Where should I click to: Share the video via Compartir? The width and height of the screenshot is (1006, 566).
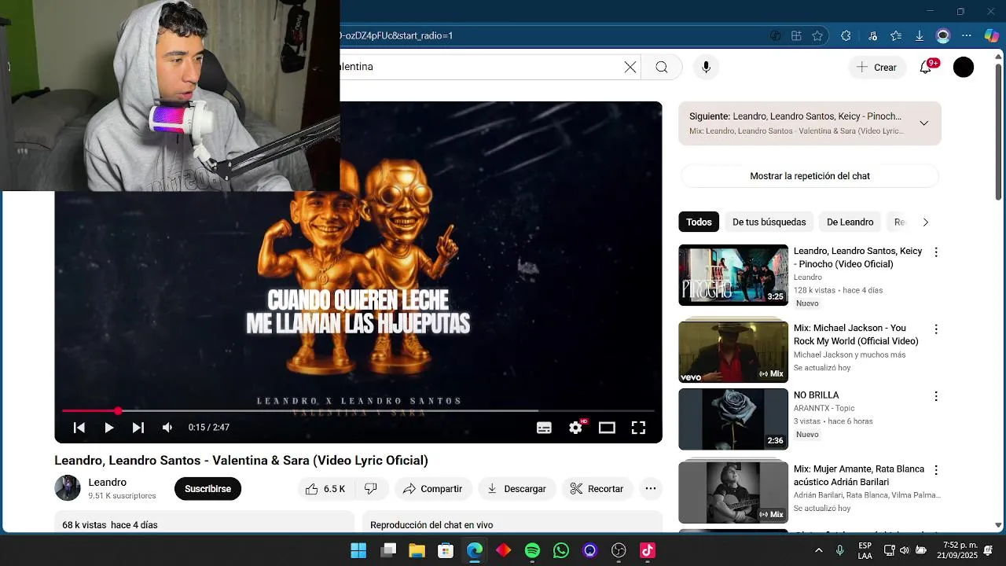pos(433,489)
